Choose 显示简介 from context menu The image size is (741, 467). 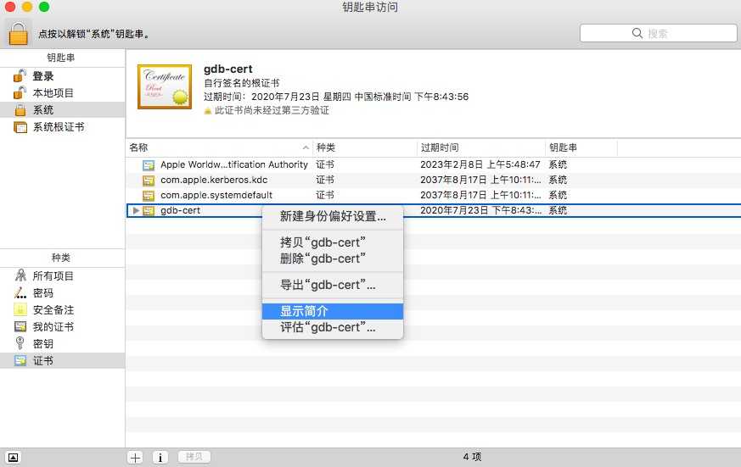click(x=333, y=311)
